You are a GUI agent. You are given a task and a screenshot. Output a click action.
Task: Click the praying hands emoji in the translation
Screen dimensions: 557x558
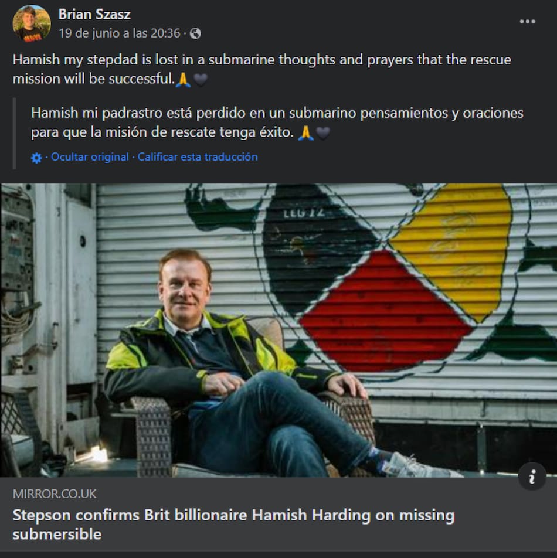[305, 132]
